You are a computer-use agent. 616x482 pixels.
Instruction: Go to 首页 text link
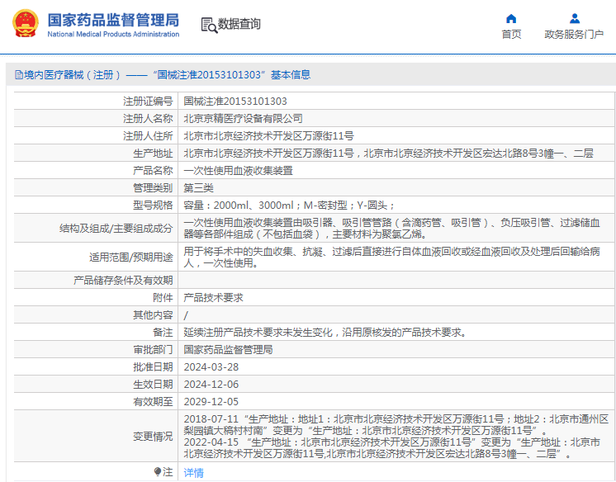[x=511, y=35]
